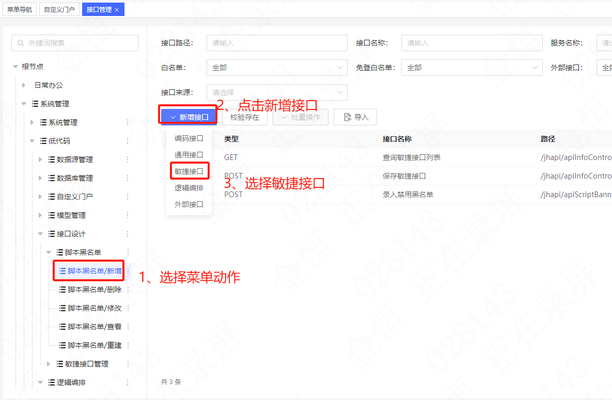612x400 pixels.
Task: Open more options for 脚本黑名单/删除
Action: pos(128,290)
